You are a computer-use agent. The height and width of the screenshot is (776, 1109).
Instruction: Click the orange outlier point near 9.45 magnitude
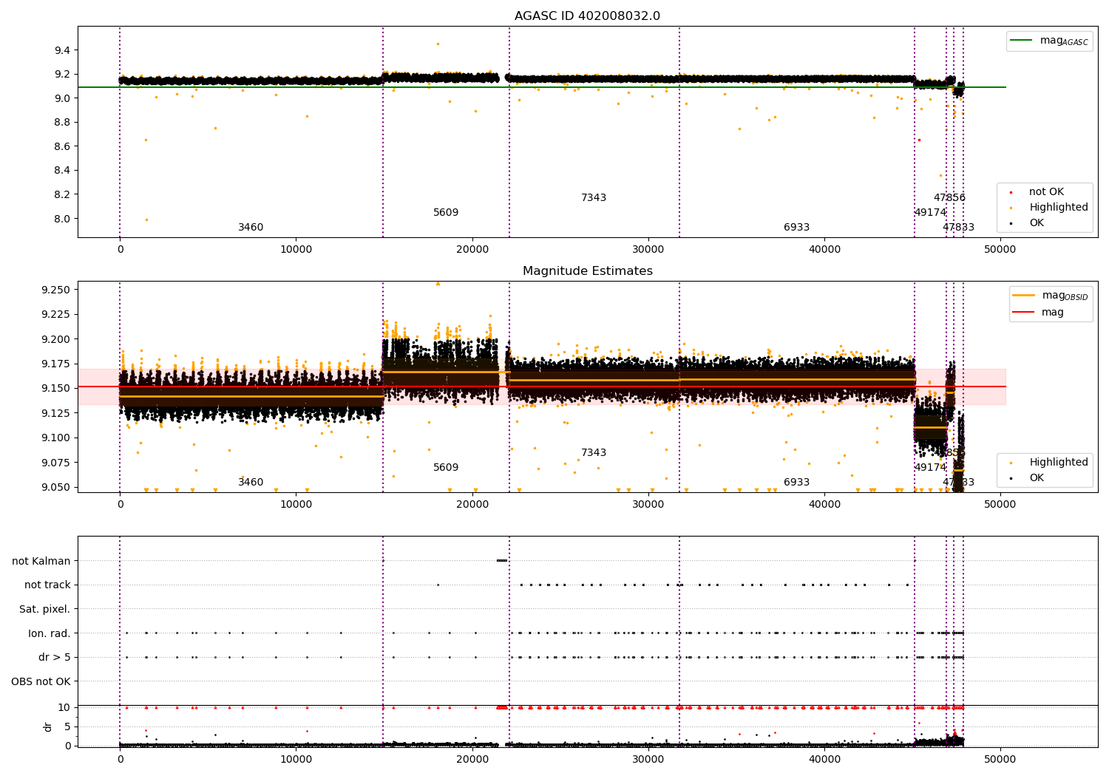(438, 44)
